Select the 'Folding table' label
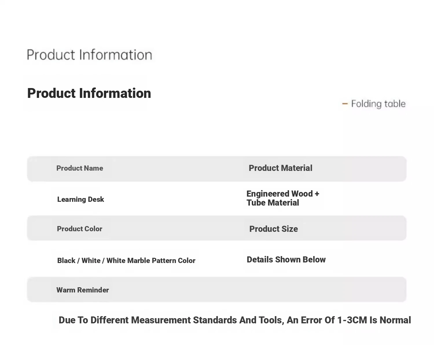434x345 pixels. coord(378,104)
